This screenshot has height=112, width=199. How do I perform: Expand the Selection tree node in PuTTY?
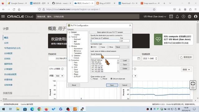72,56
